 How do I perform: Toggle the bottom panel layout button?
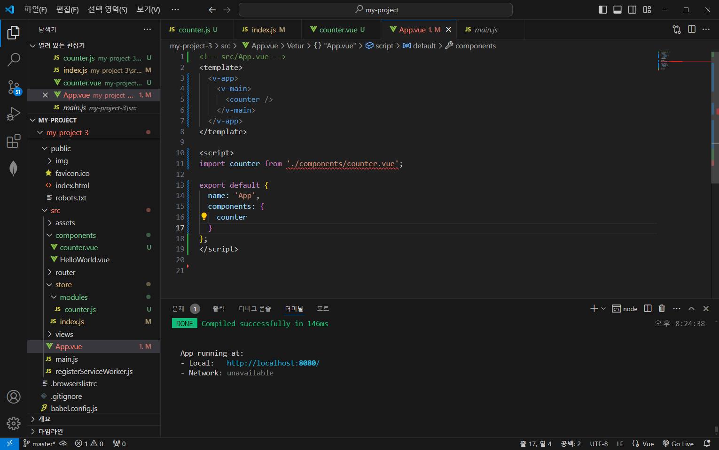(617, 10)
